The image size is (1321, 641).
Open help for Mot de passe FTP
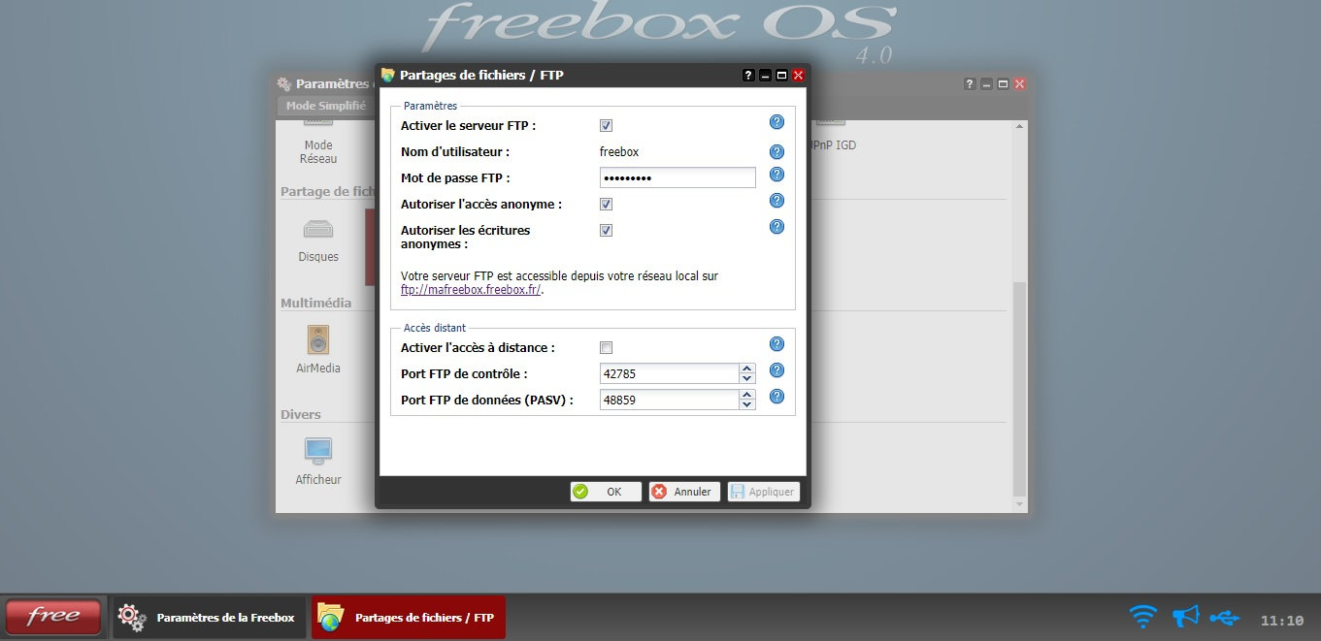[x=776, y=175]
